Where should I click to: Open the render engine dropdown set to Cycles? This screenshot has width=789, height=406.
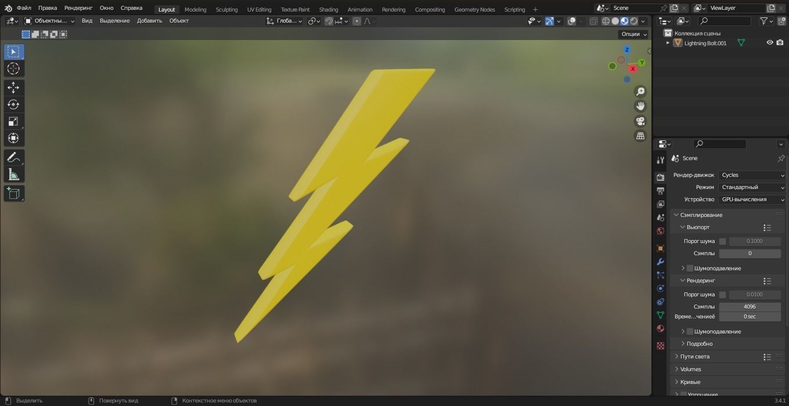coord(752,175)
